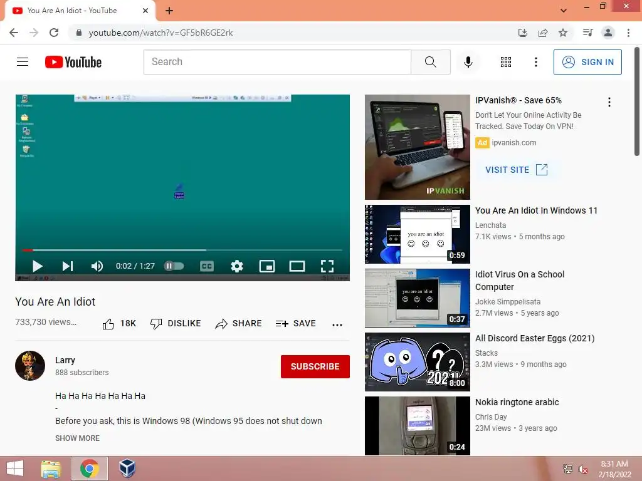Go to YouTube home via logo
The image size is (642, 481).
click(73, 62)
